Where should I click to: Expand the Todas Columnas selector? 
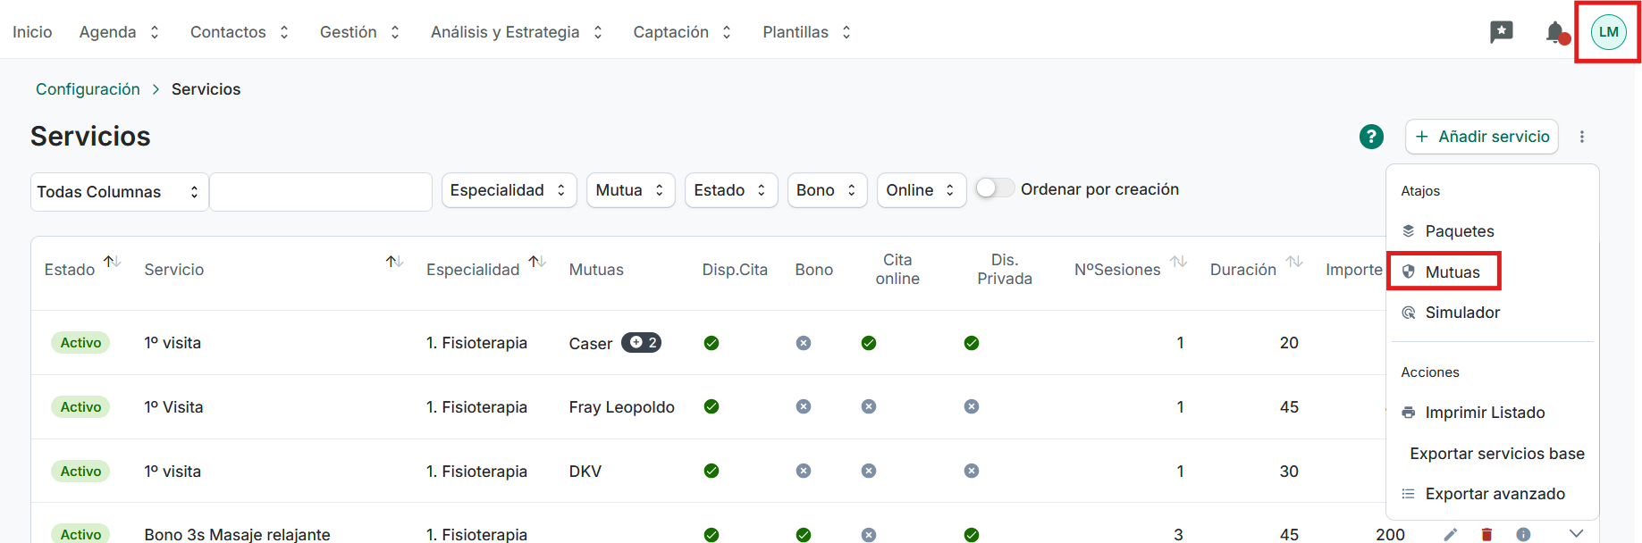(119, 192)
